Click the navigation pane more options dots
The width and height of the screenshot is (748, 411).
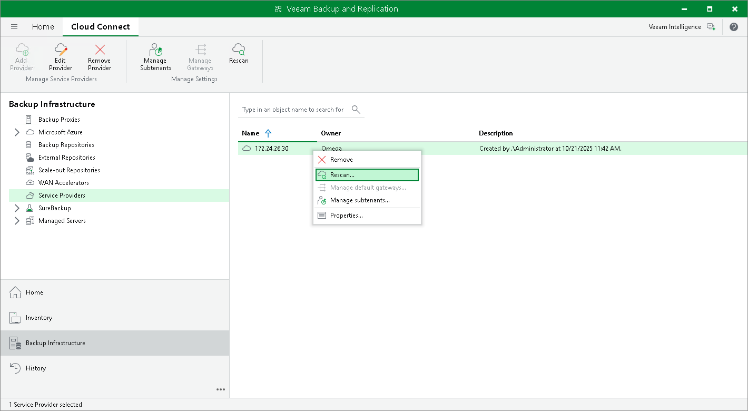(x=221, y=389)
